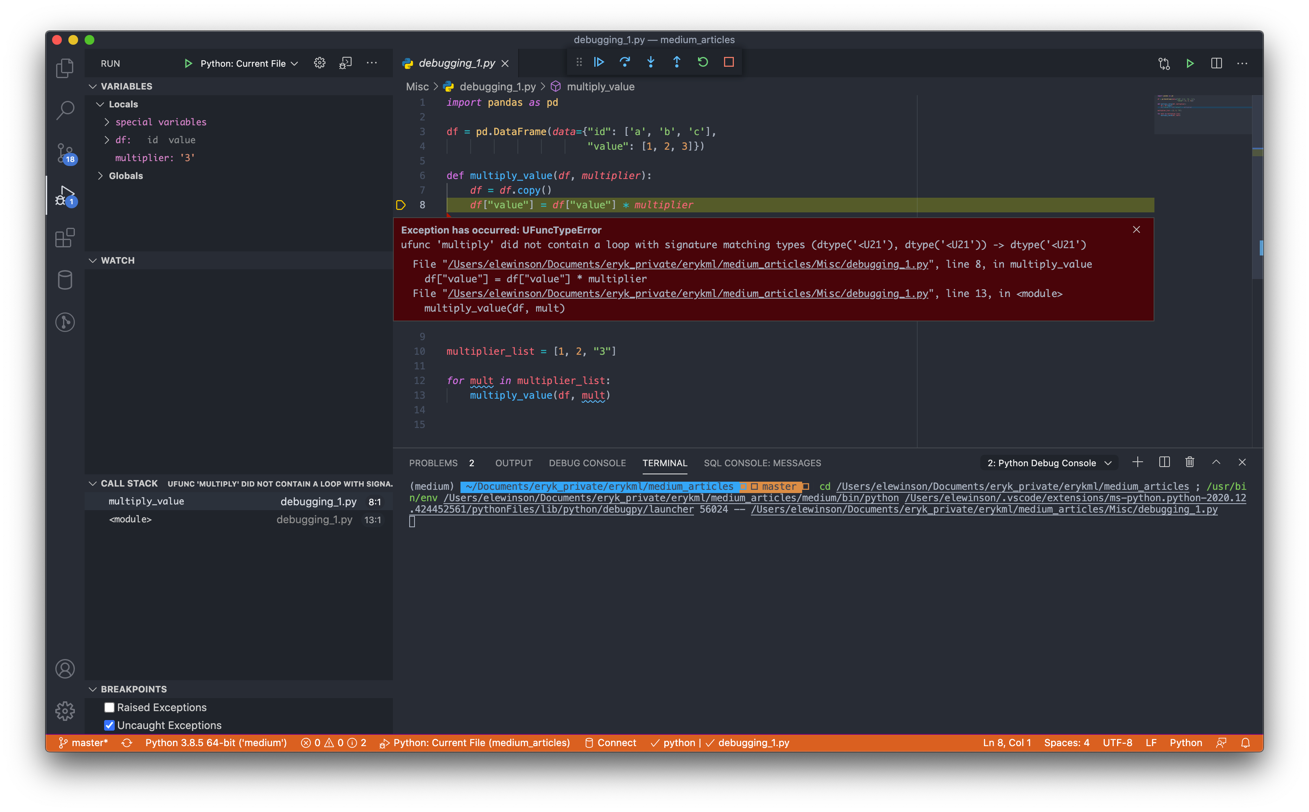Click the debug Step Into arrow
This screenshot has width=1309, height=812.
[x=651, y=62]
